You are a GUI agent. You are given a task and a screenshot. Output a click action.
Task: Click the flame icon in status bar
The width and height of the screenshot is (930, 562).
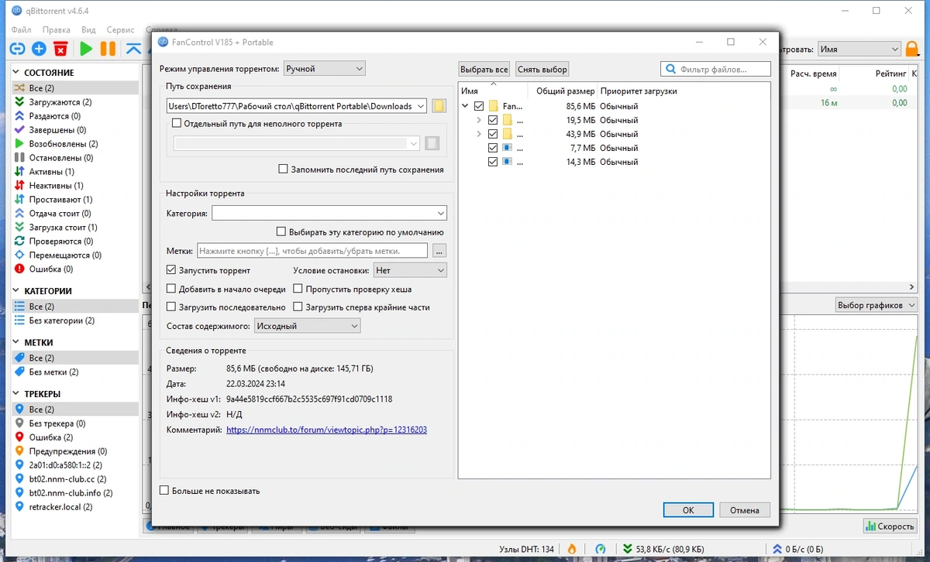[x=571, y=549]
